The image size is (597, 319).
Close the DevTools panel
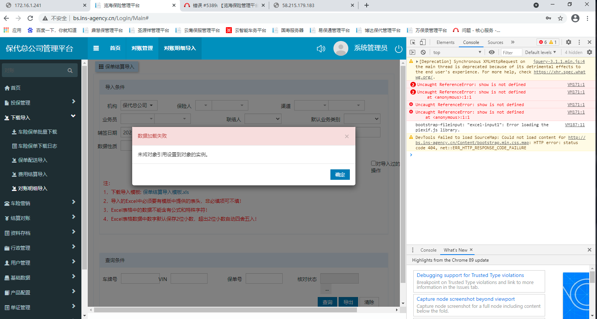pos(590,42)
